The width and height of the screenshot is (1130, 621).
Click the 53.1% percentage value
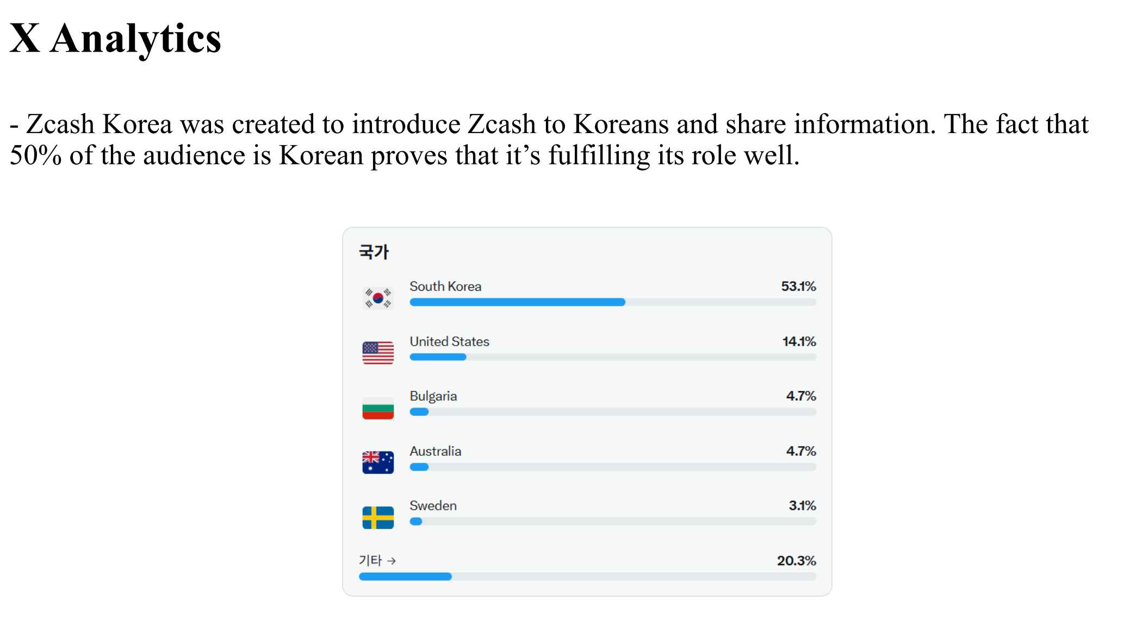[x=798, y=286]
